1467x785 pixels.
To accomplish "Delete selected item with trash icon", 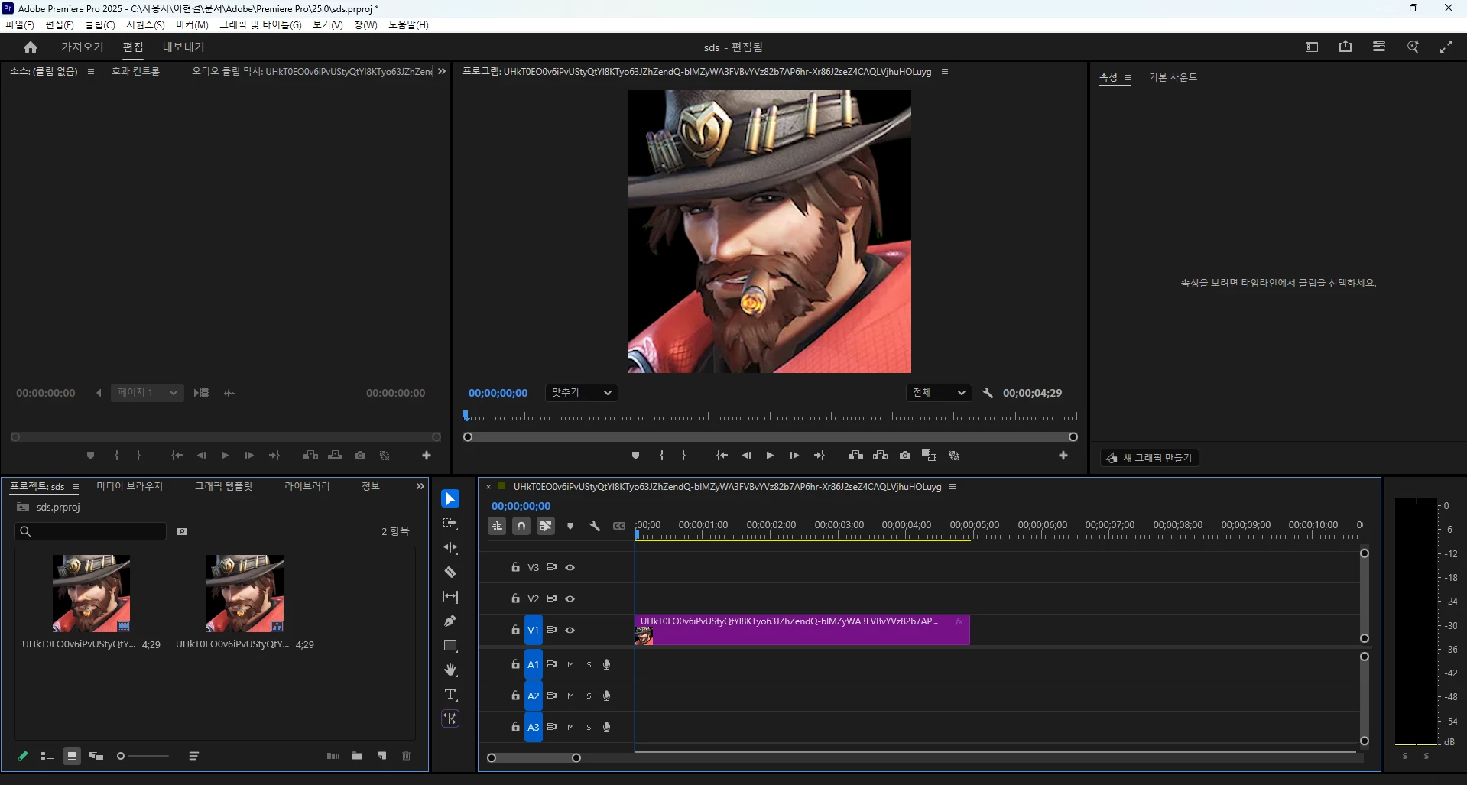I will click(407, 756).
